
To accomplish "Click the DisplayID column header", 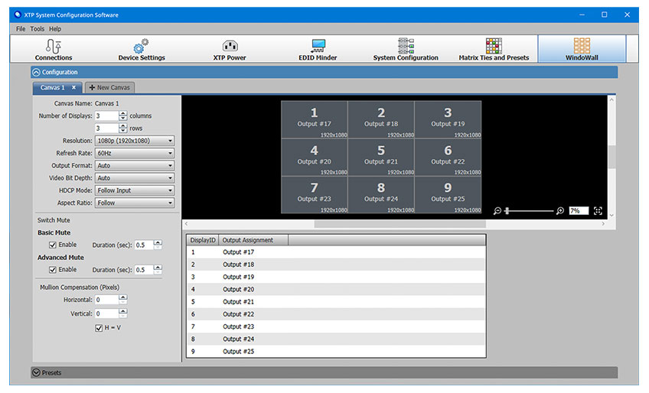I will click(x=203, y=240).
